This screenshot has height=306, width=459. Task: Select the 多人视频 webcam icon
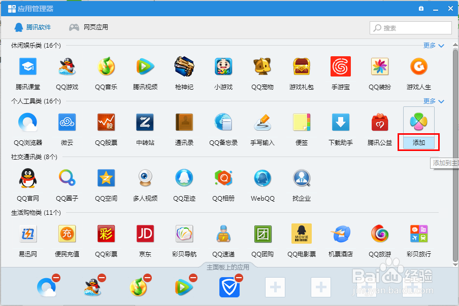pos(145,178)
